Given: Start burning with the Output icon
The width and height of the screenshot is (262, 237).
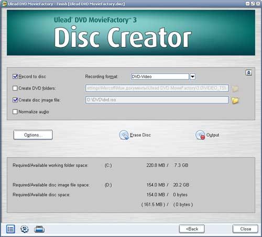Looking at the screenshot, I should pyautogui.click(x=200, y=135).
